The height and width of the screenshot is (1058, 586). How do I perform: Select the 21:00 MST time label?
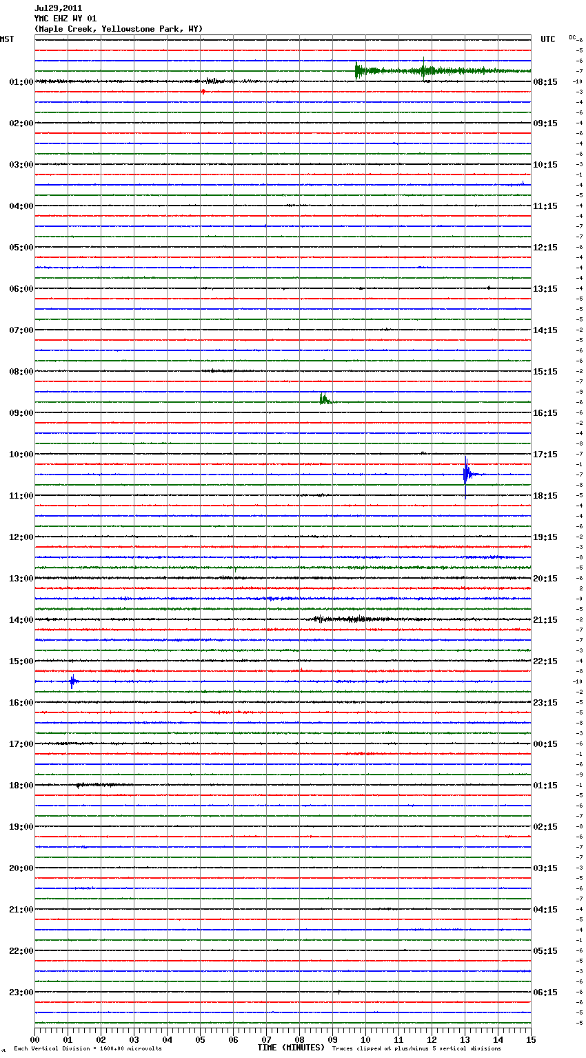click(x=21, y=910)
